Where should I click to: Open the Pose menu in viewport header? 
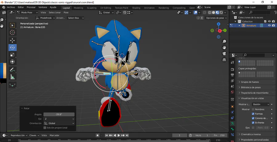(x=66, y=13)
